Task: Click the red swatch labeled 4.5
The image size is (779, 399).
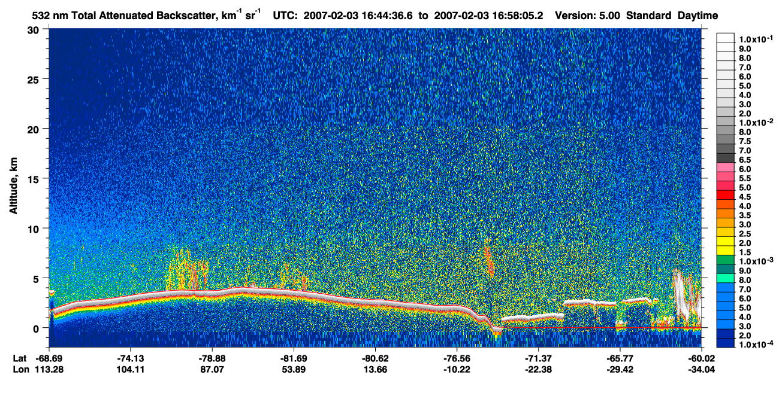Action: click(725, 195)
